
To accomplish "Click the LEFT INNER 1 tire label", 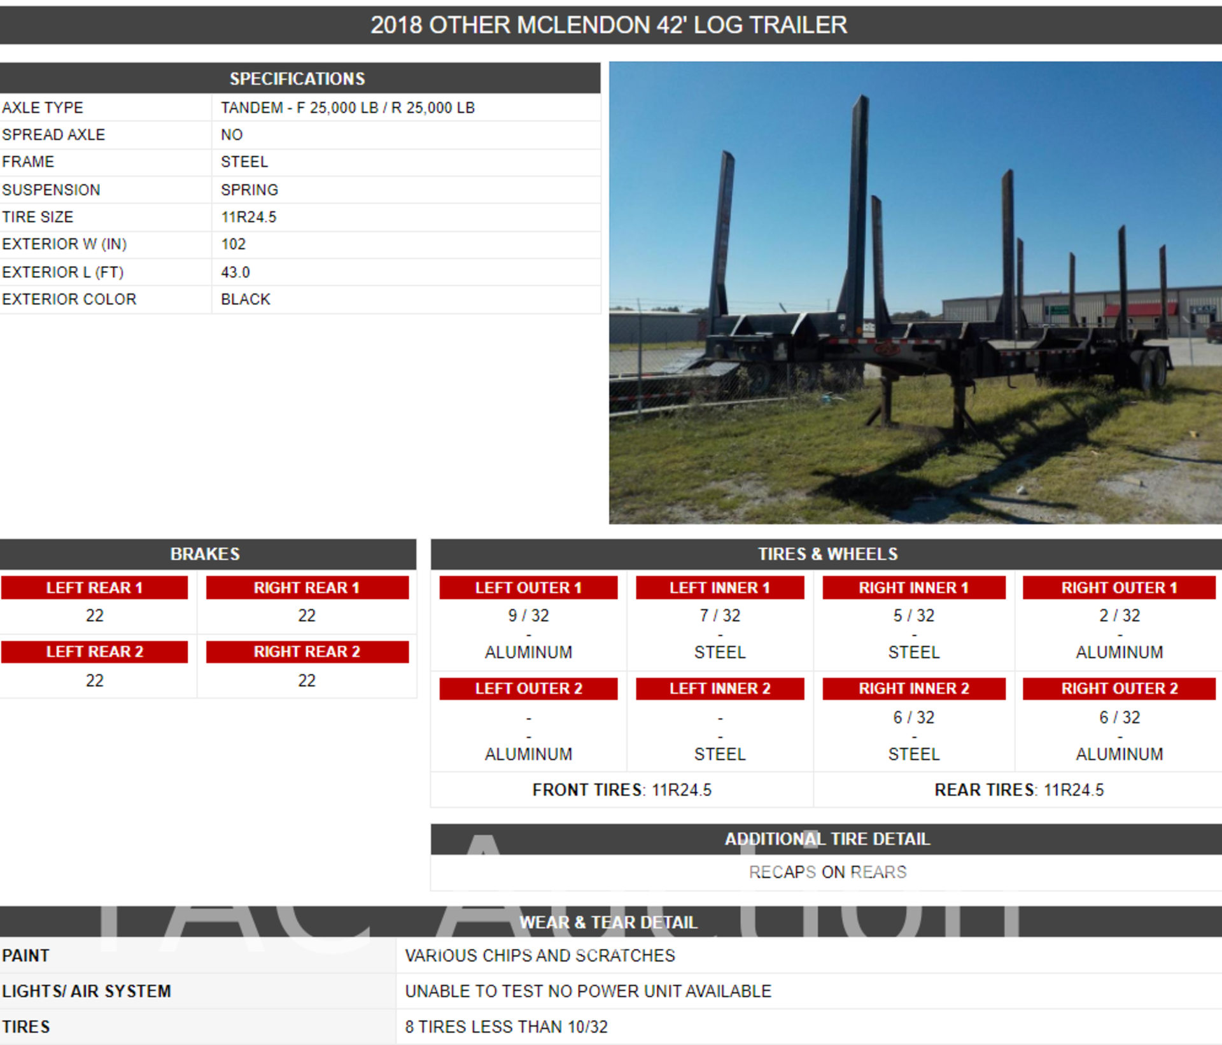I will (x=720, y=587).
